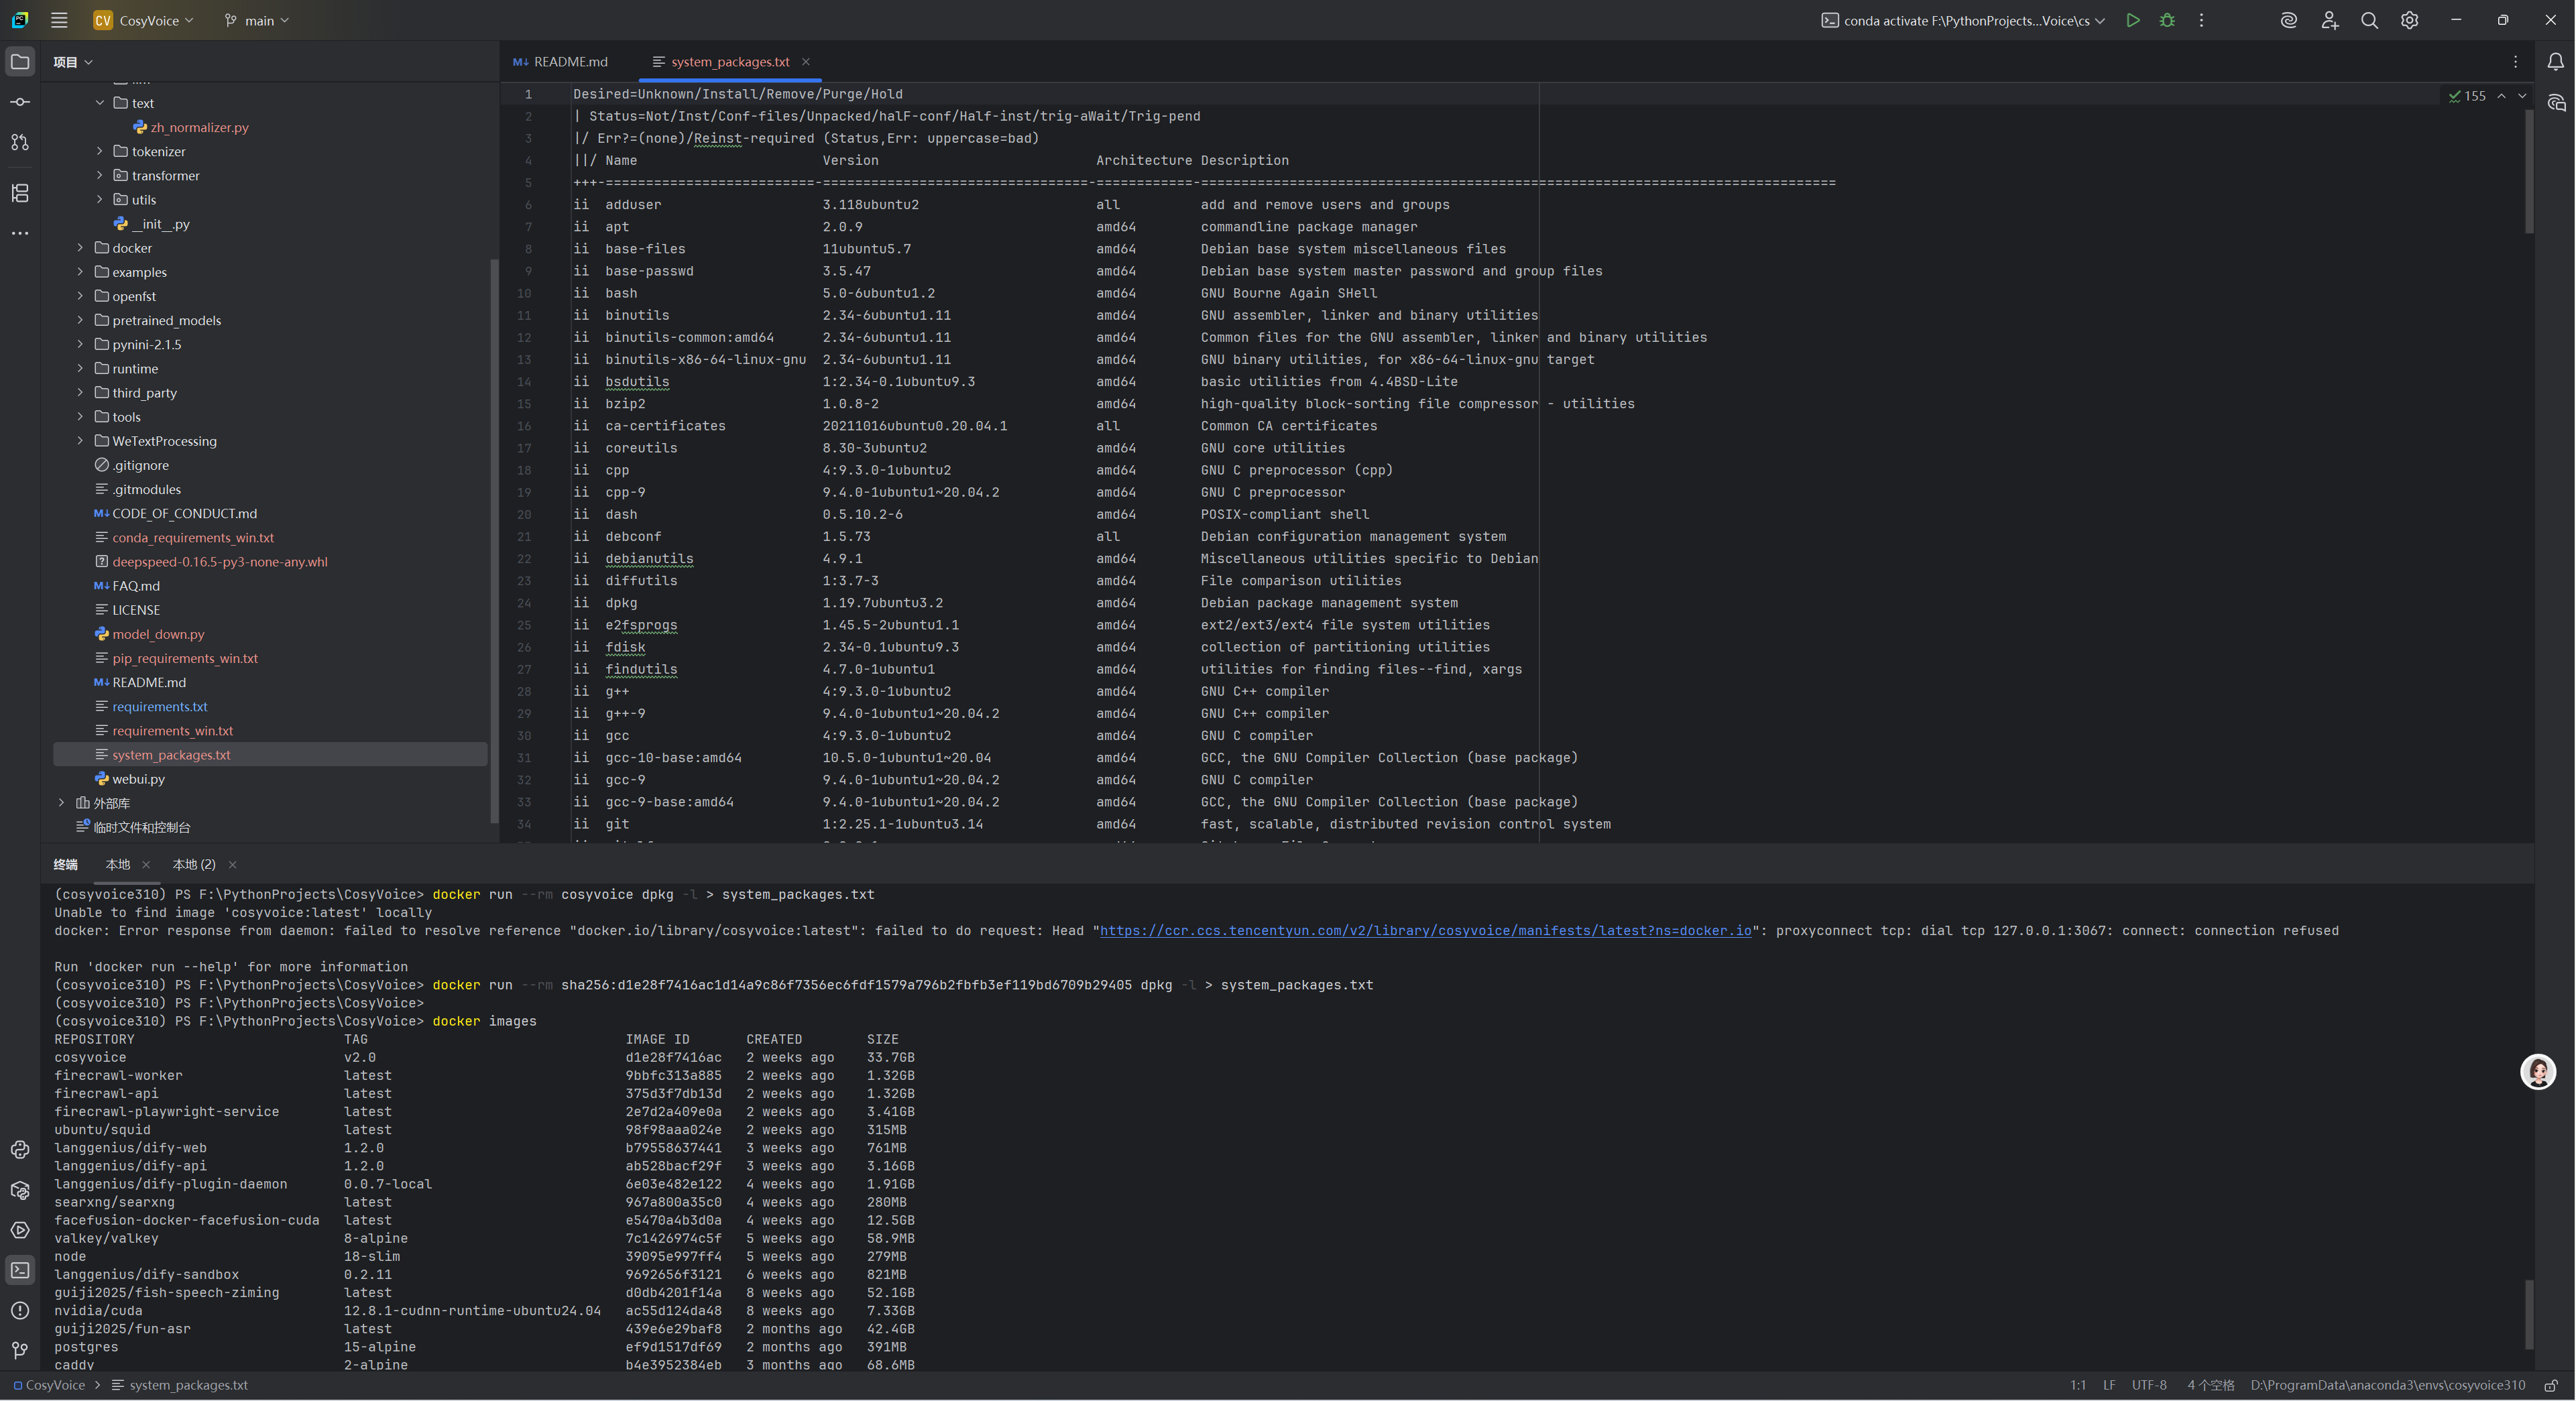Switch to README.md editor tab

click(x=569, y=62)
